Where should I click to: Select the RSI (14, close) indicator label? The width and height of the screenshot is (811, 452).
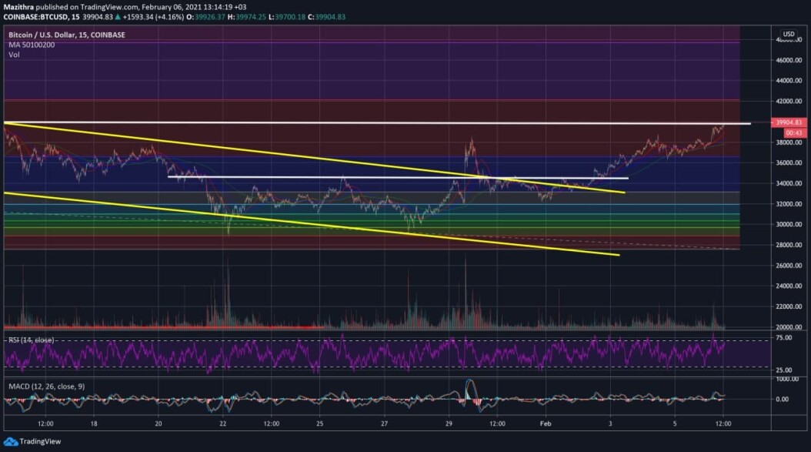tap(31, 340)
